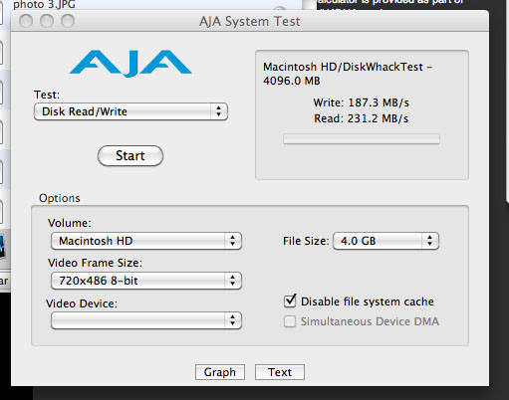Screen dimensions: 509x400
Task: Click photo 3.JPG title in background window
Action: pos(44,5)
